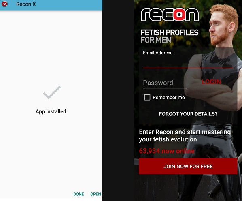Tap DONE to finish installation
This screenshot has height=201, width=242.
[79, 194]
